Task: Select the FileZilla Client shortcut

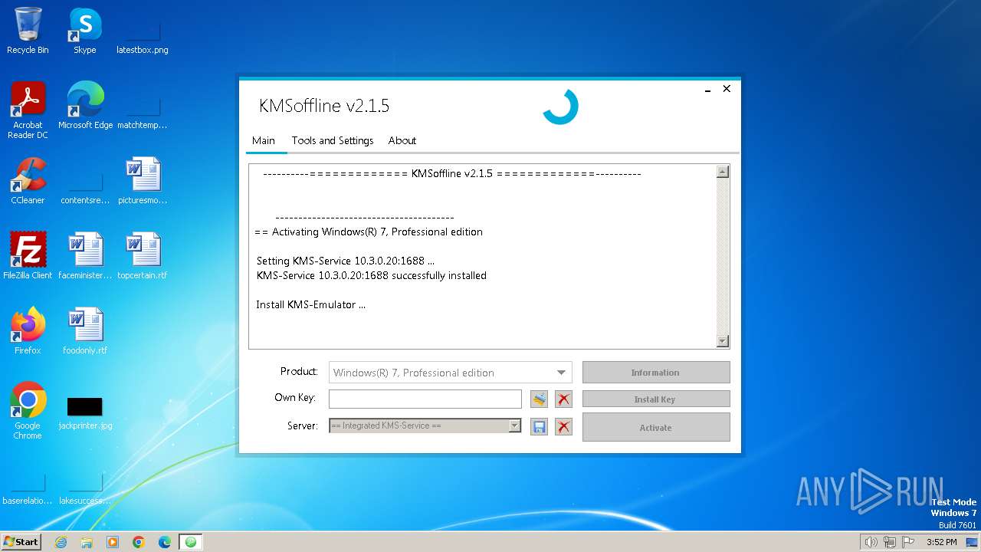Action: coord(28,256)
